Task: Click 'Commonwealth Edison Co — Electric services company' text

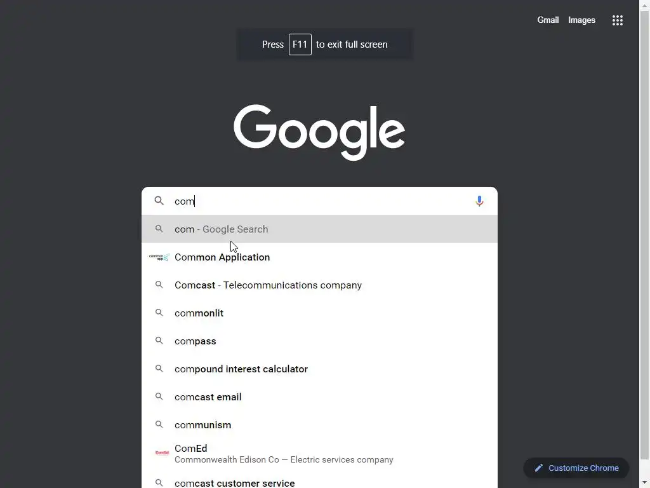Action: point(284,460)
